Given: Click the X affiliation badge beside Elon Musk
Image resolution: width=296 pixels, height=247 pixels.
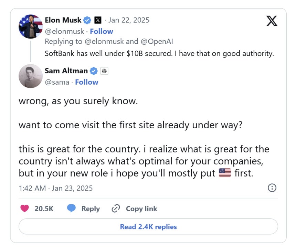Looking at the screenshot, I should click(98, 20).
